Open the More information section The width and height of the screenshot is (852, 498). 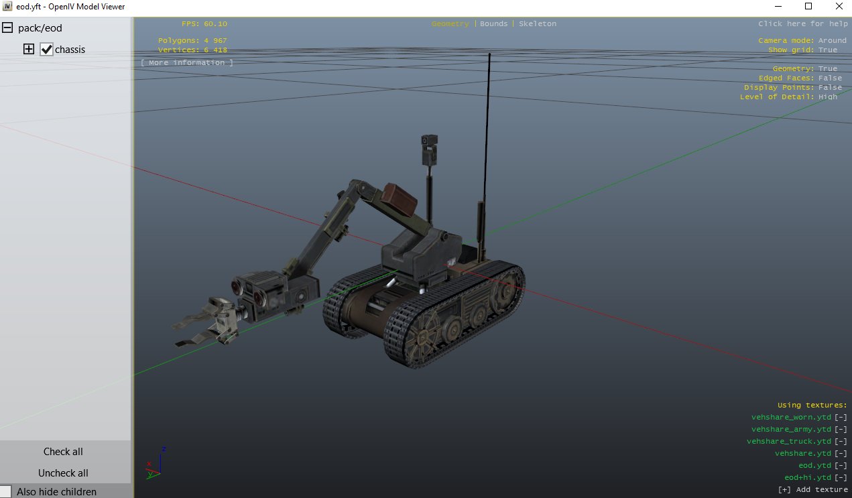coord(187,62)
